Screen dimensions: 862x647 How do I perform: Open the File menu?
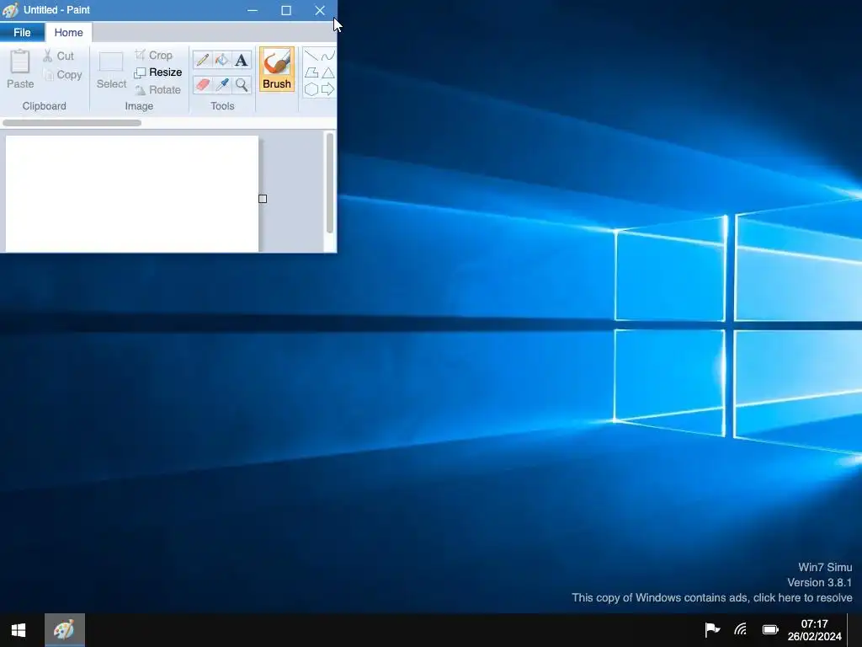[x=22, y=33]
